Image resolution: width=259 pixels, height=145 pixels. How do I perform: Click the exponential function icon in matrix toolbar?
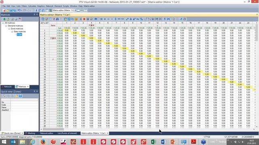click(x=134, y=19)
